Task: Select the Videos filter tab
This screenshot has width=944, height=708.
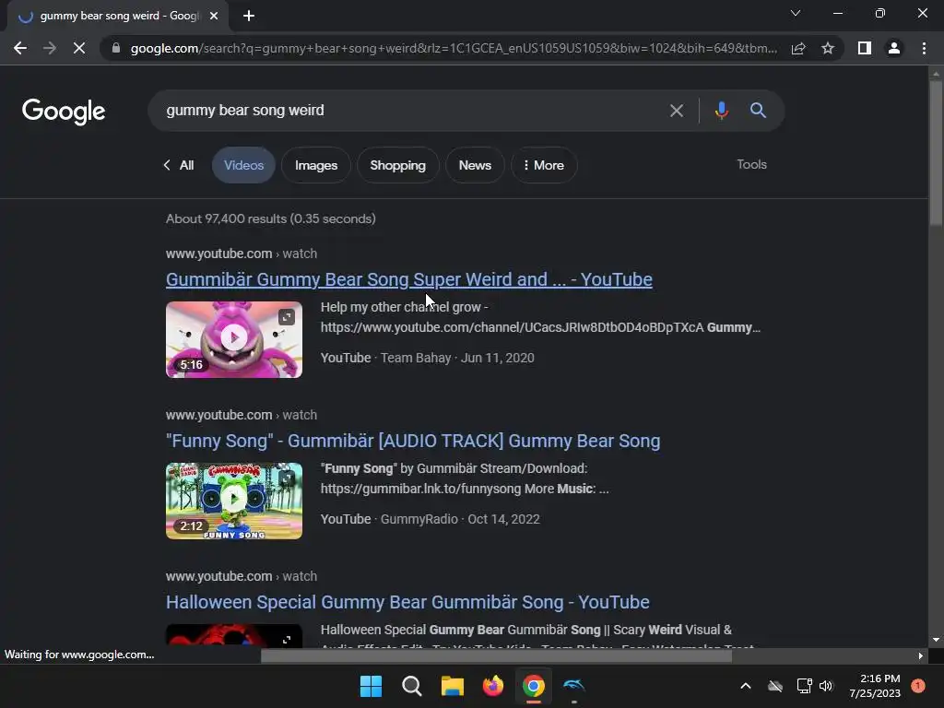Action: pyautogui.click(x=243, y=165)
